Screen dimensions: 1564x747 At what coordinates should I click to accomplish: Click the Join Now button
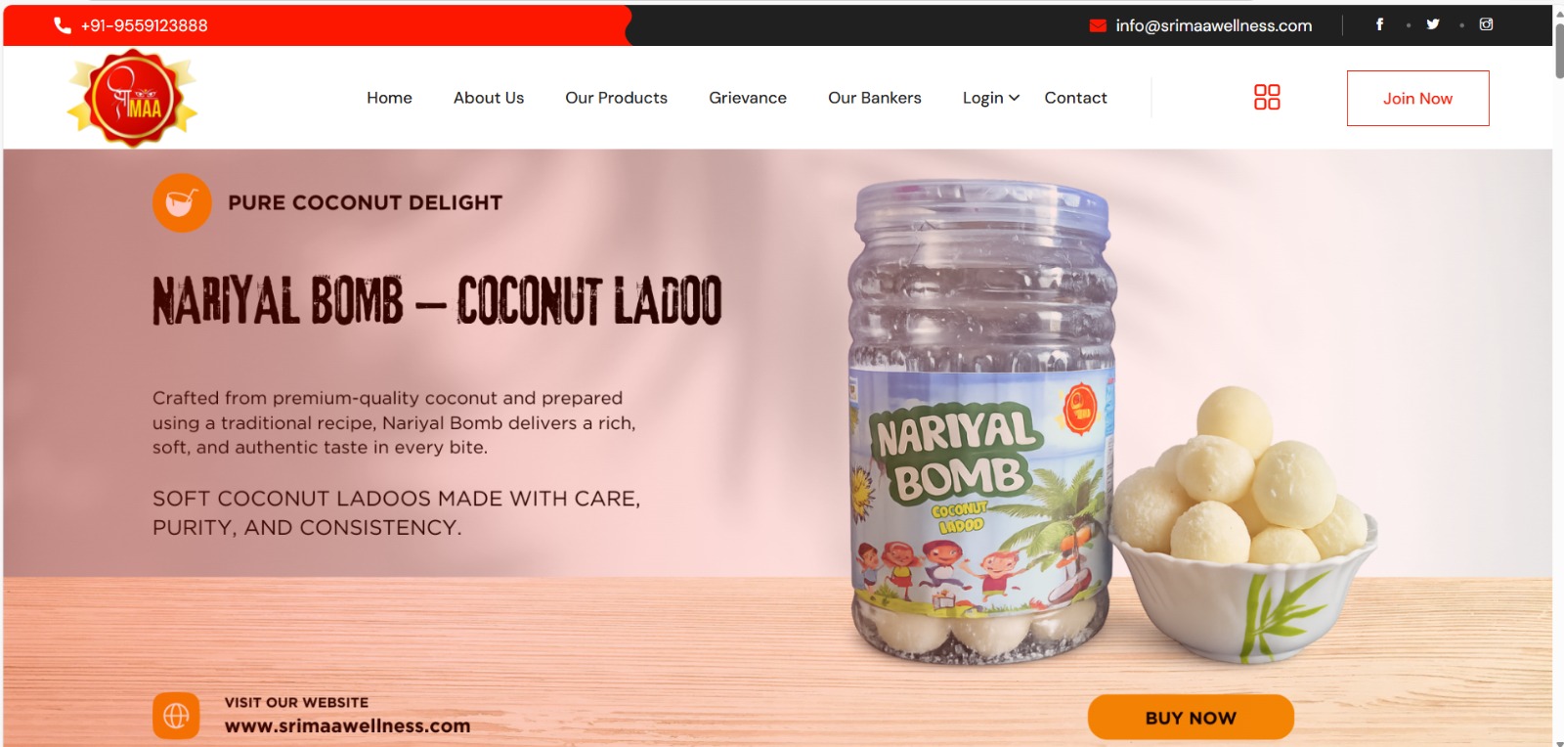click(1417, 98)
